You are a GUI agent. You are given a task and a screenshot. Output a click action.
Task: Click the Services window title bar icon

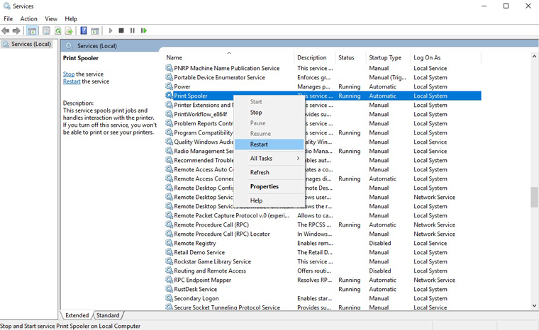(6, 6)
